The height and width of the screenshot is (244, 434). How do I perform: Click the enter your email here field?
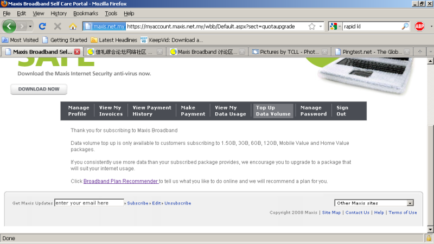[89, 203]
